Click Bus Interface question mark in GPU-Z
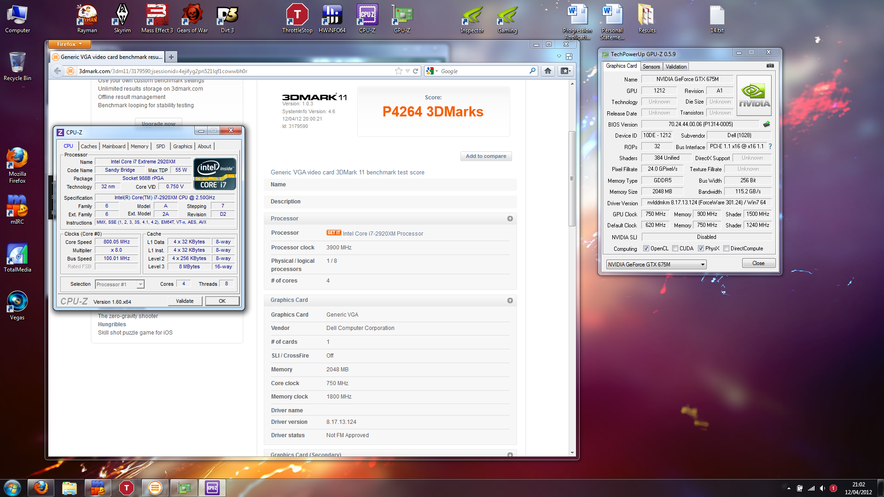The height and width of the screenshot is (497, 884). (x=770, y=146)
